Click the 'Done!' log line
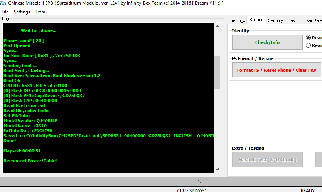This screenshot has height=192, width=322. click(10, 141)
